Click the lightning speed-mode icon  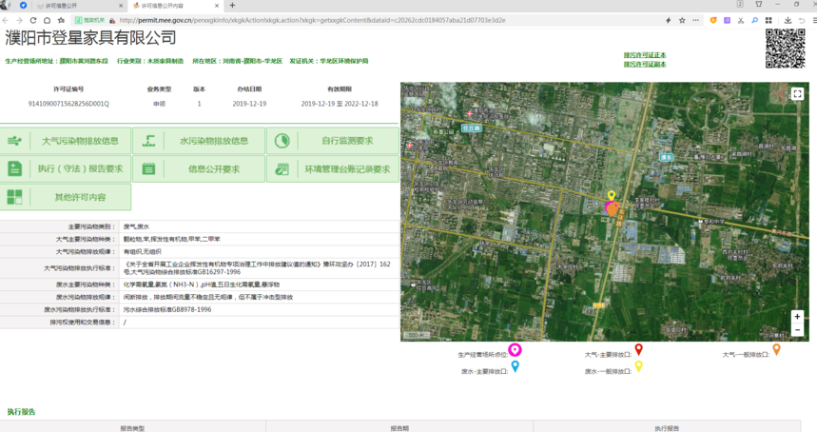pos(668,20)
